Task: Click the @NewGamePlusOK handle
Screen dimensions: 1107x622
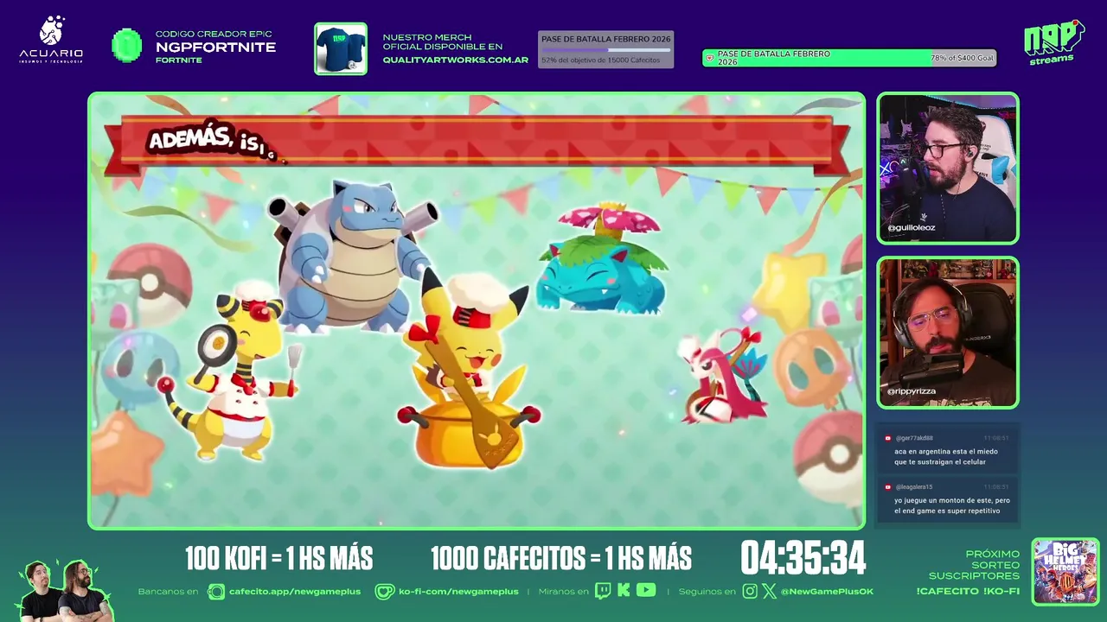Action: pyautogui.click(x=827, y=592)
